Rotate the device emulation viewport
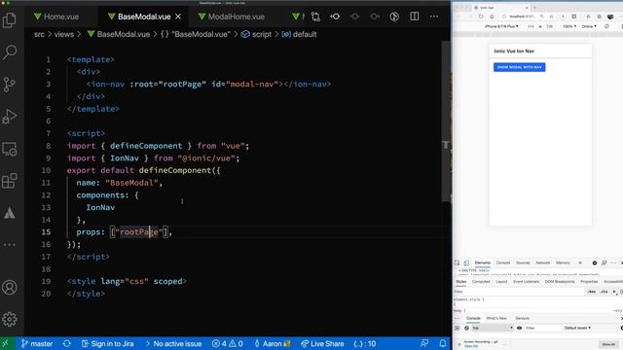Screen dimensions: 623x350 [x=606, y=26]
